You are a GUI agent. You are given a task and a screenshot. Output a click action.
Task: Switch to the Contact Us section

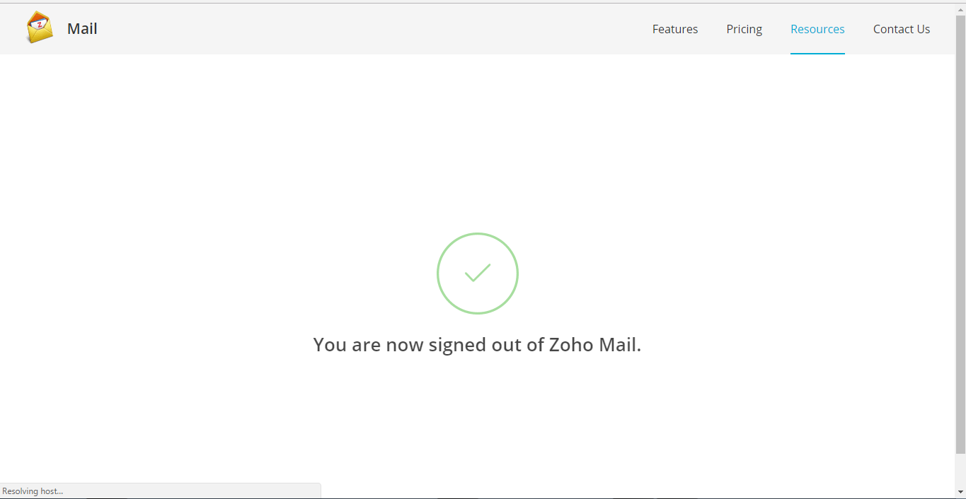pos(902,29)
